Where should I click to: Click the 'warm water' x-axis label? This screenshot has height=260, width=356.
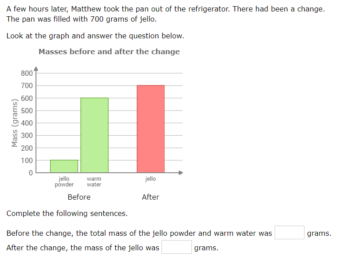[94, 182]
